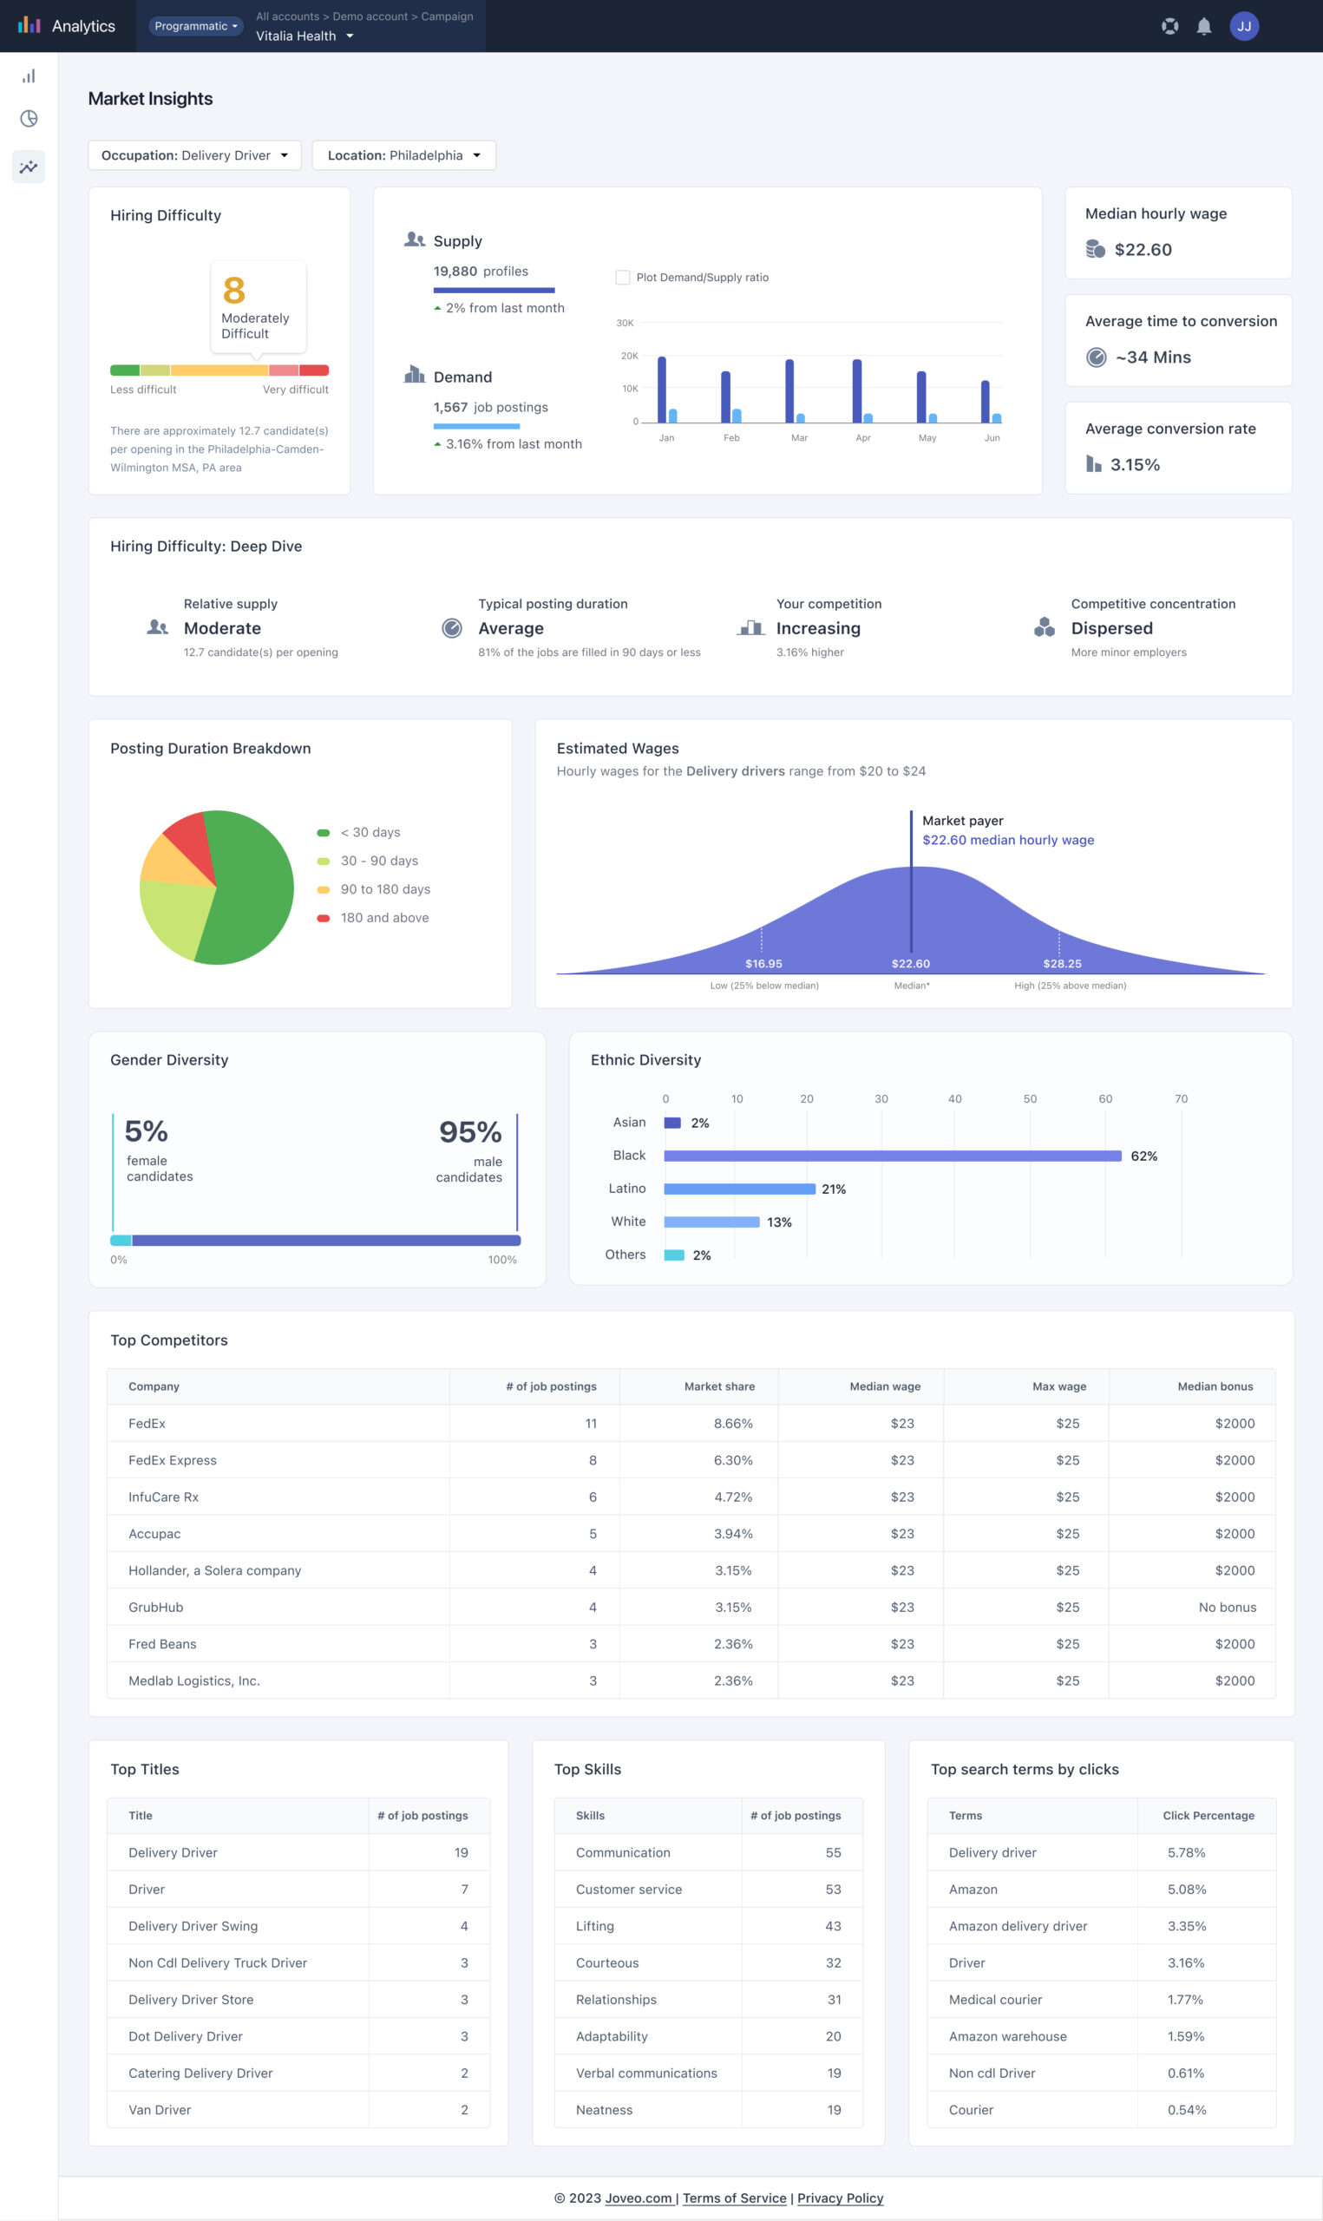Open the Privacy Policy link
1323x2221 pixels.
[x=840, y=2198]
